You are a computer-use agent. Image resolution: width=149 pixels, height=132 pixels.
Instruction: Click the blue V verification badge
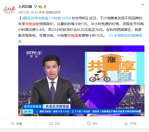click(x=36, y=7)
